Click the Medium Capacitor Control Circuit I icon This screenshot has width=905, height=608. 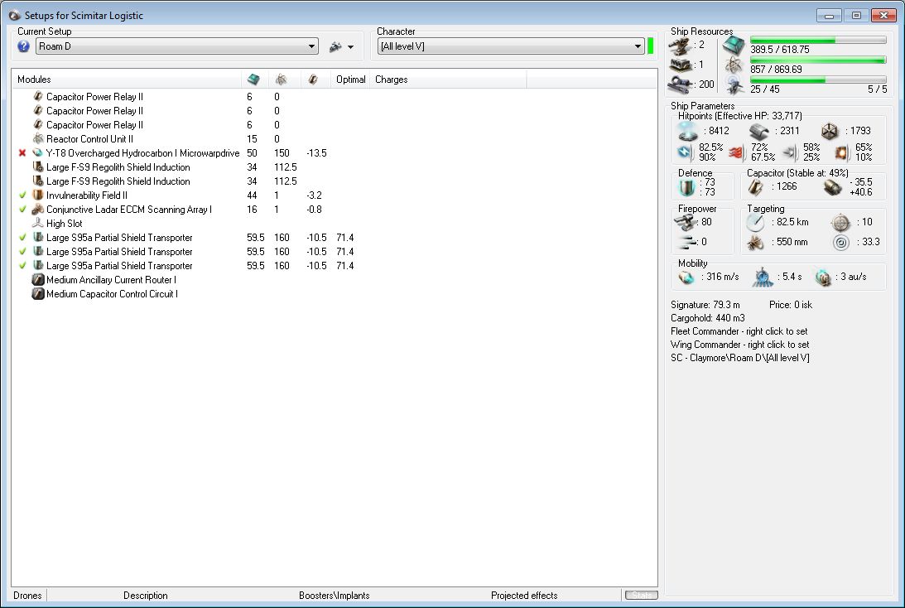click(x=38, y=294)
